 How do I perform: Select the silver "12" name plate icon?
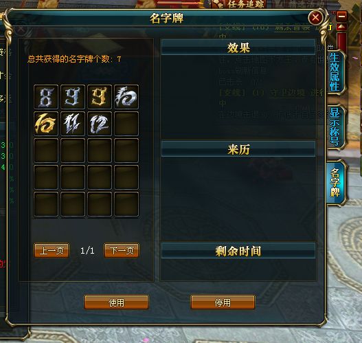[x=100, y=124]
